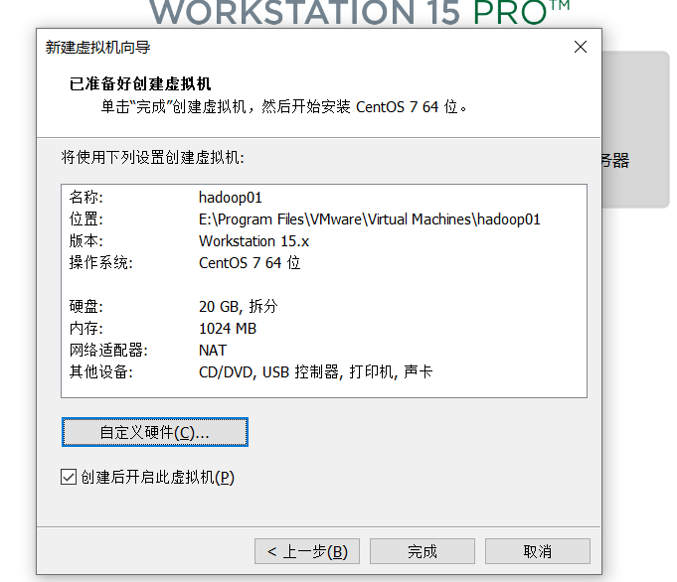Cancel the wizard with 取消 button
The height and width of the screenshot is (582, 677).
pos(538,551)
